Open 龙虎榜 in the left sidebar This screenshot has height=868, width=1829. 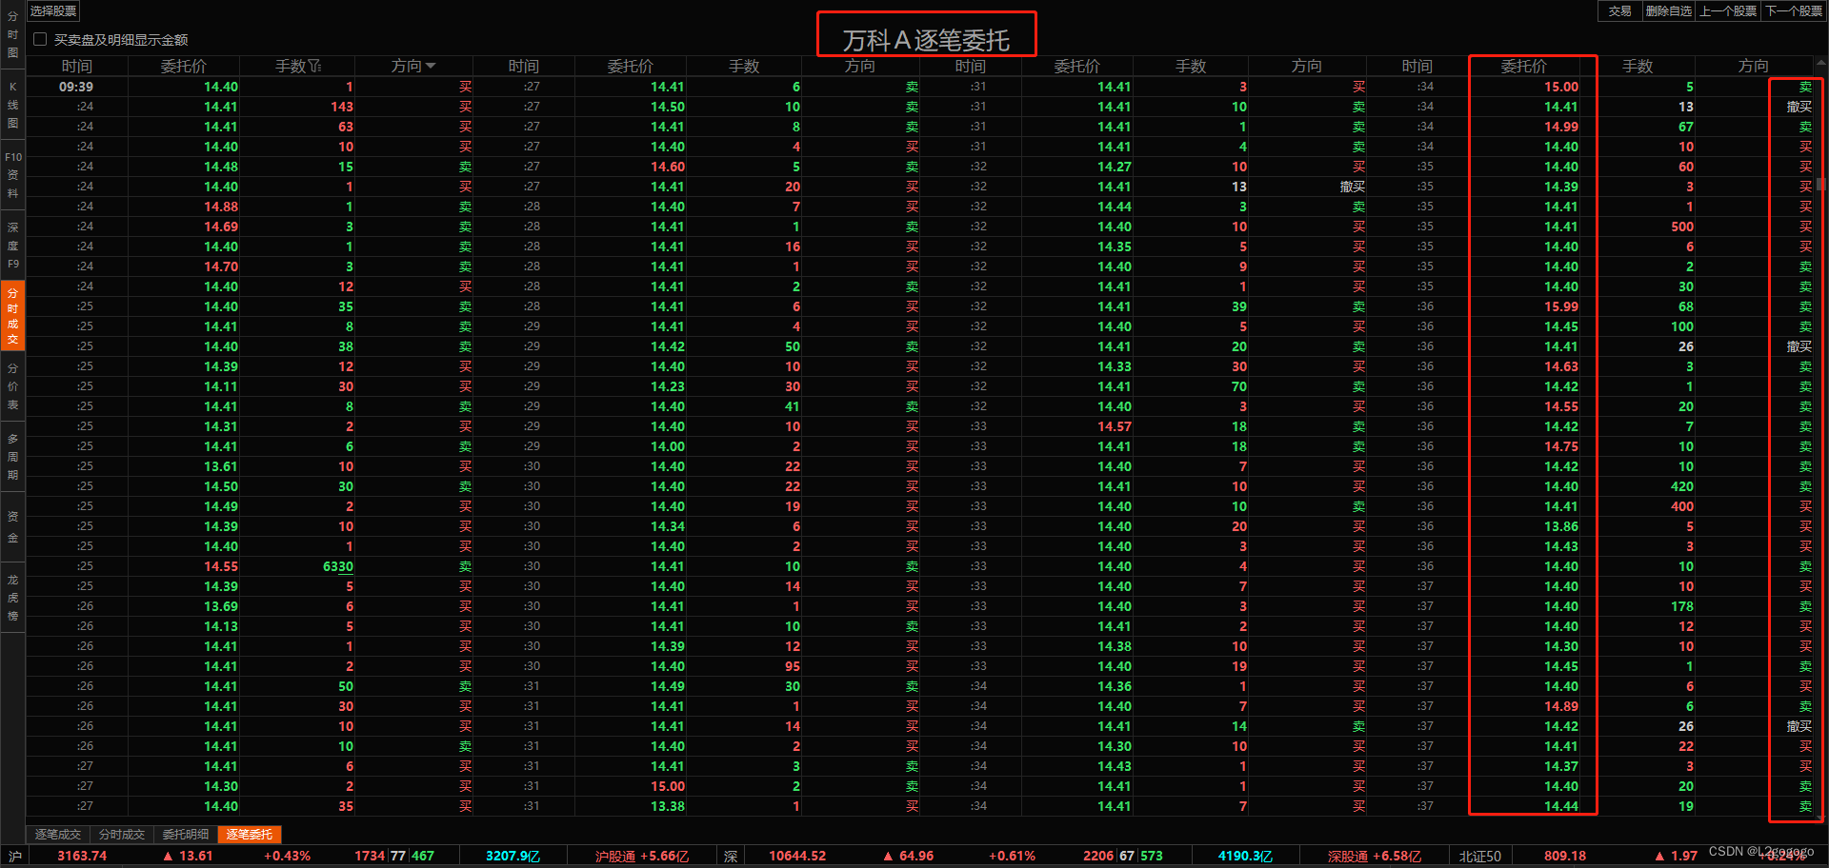tap(12, 598)
